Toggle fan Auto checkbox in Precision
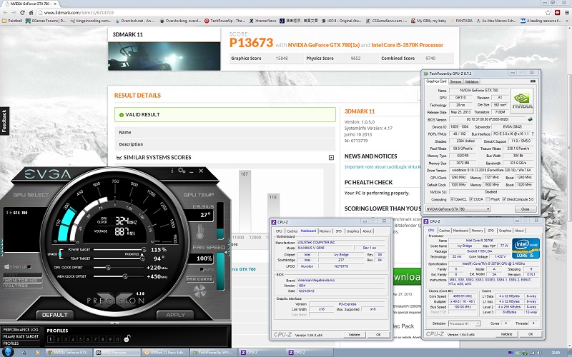The width and height of the screenshot is (572, 357). click(202, 270)
